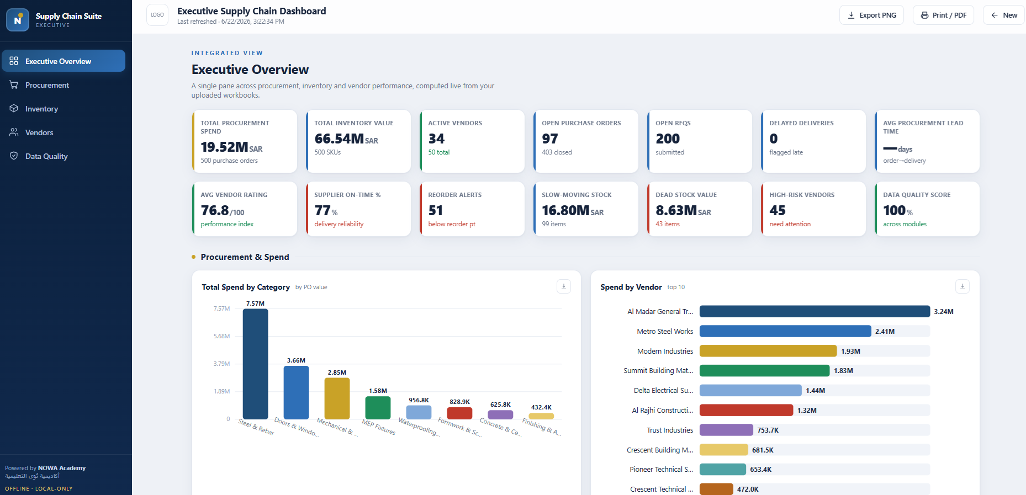Click the OFFLINE · LOCAL-ONLY status text
The height and width of the screenshot is (495, 1026).
pyautogui.click(x=39, y=488)
